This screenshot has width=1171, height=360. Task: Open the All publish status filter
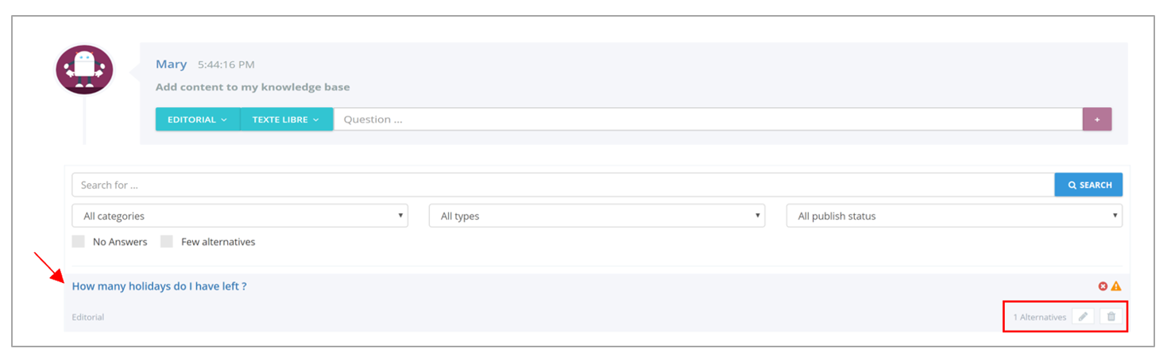click(x=954, y=216)
